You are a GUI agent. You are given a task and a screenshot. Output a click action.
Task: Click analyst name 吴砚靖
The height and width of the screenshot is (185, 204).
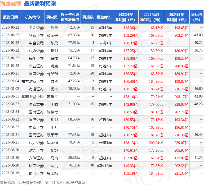click(52, 173)
